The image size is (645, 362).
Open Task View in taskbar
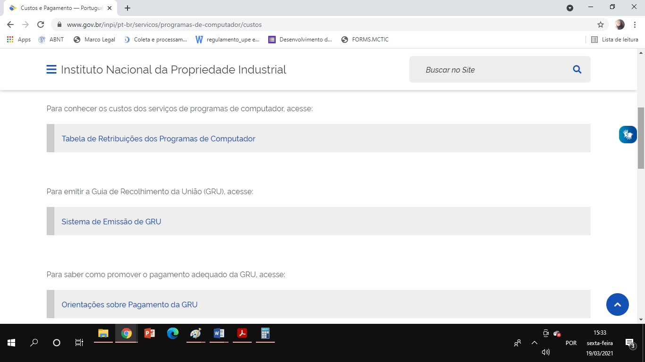point(79,343)
